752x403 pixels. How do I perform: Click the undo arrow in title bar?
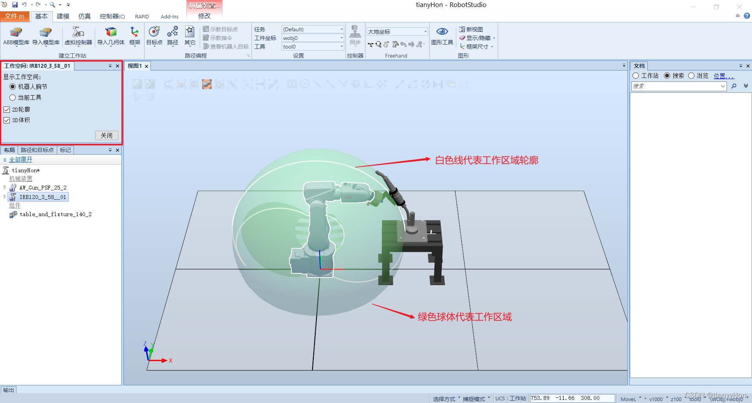[24, 5]
